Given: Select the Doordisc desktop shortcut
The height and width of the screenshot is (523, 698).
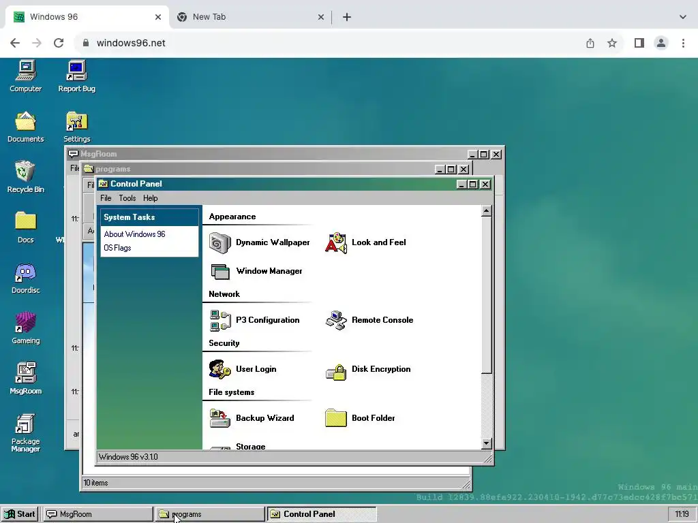Looking at the screenshot, I should [25, 279].
